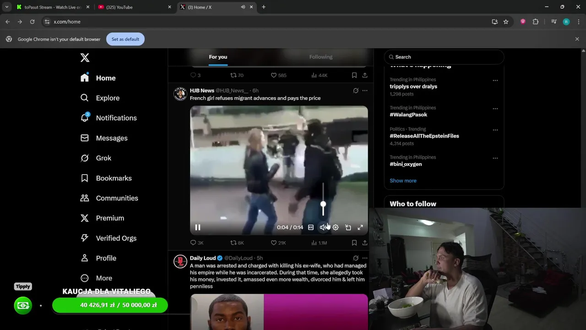586x330 pixels.
Task: Open Bookmarks in sidebar
Action: (106, 178)
